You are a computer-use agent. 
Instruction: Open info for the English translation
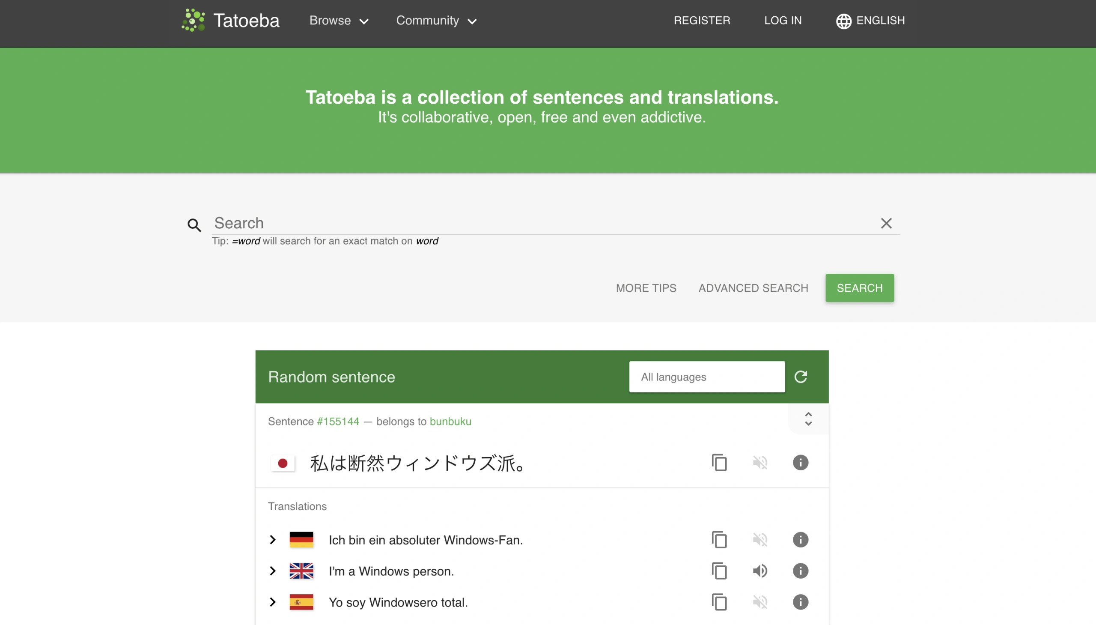800,571
